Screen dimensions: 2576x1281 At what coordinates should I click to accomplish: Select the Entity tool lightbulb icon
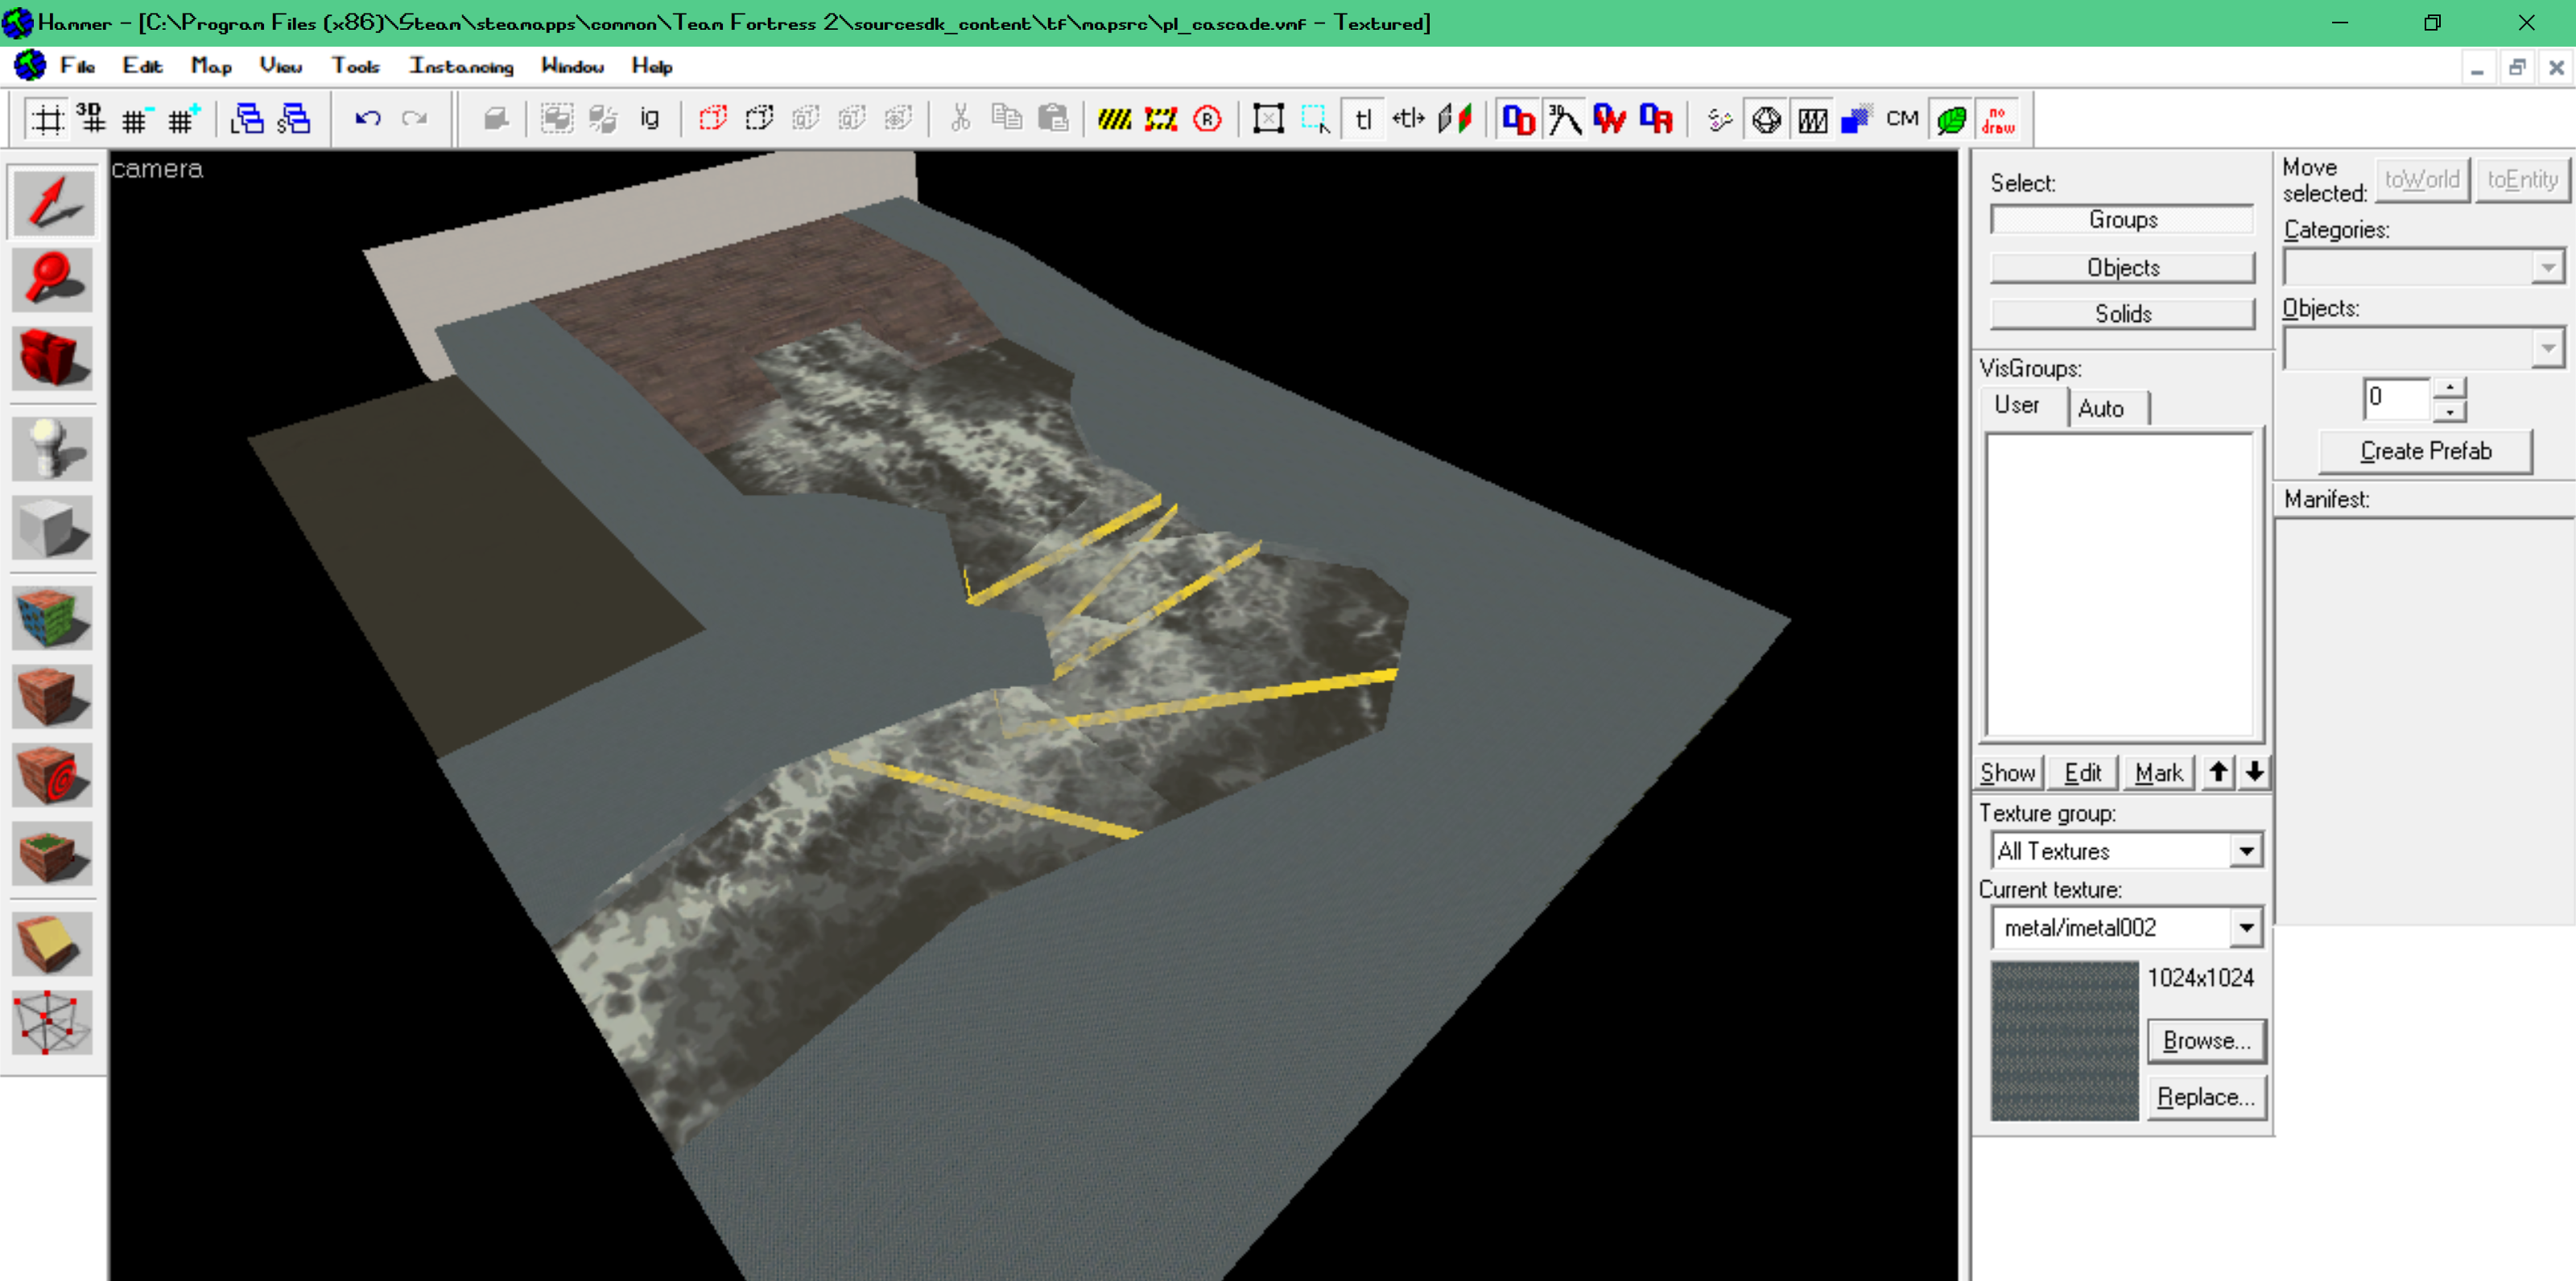[53, 449]
